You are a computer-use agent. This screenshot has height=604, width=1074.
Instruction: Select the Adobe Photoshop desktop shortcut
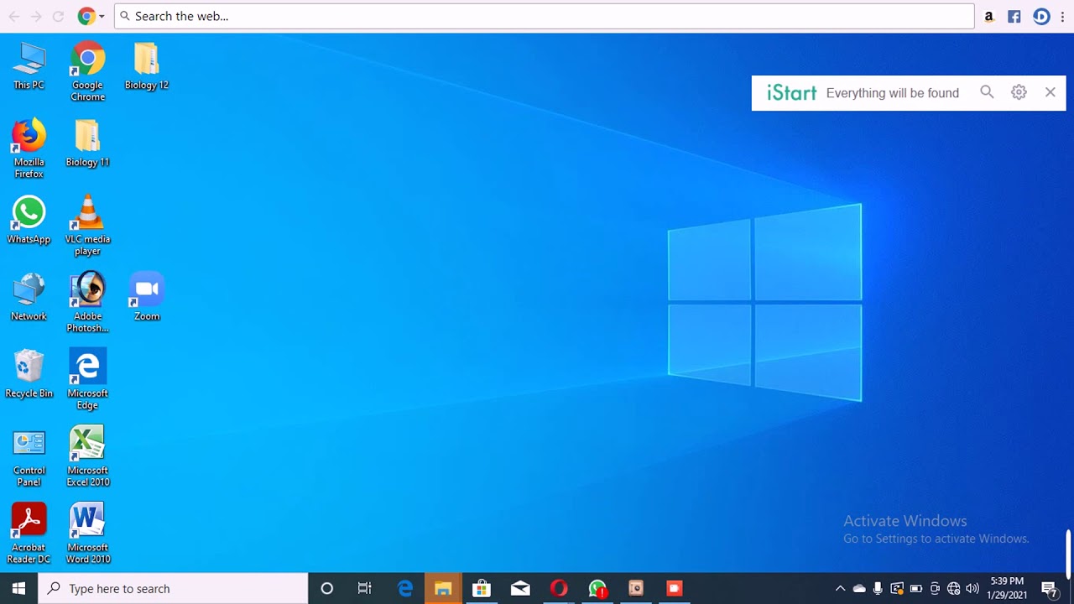87,303
